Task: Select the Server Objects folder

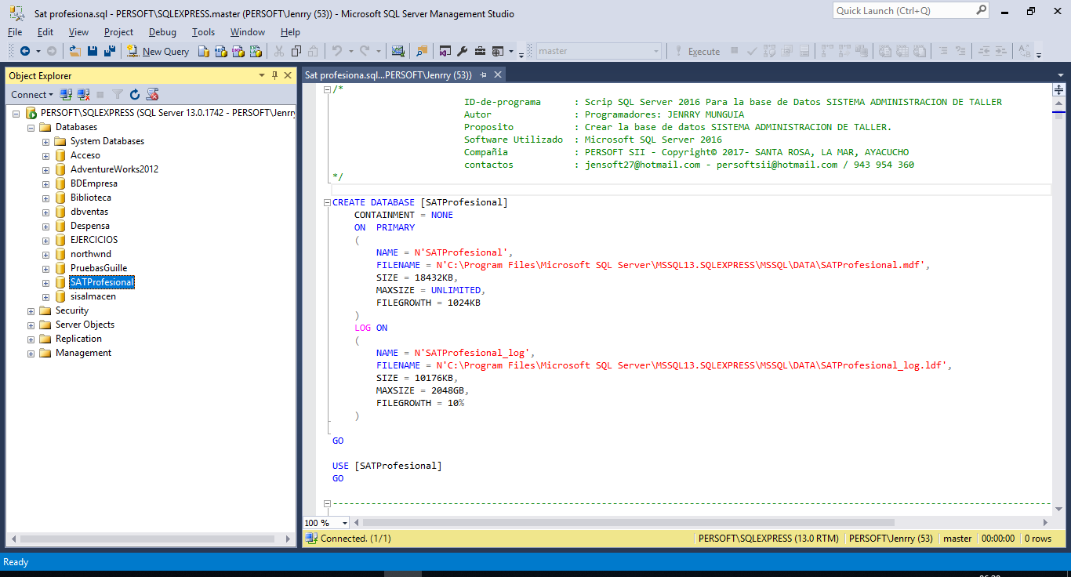Action: [85, 325]
